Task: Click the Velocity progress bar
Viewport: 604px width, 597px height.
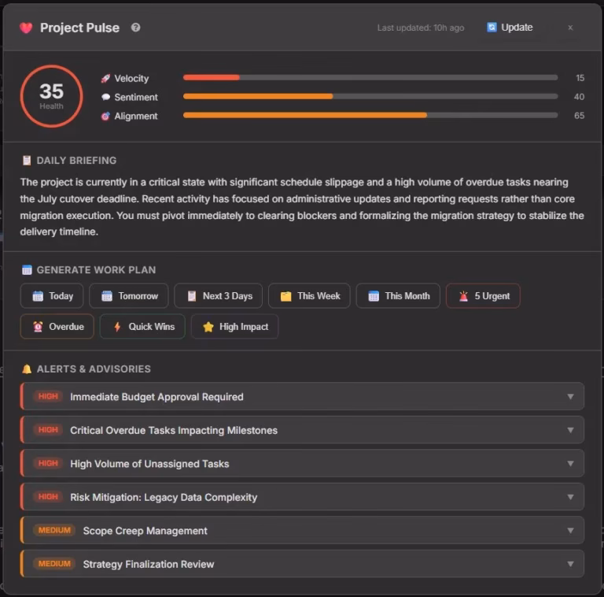Action: tap(370, 77)
